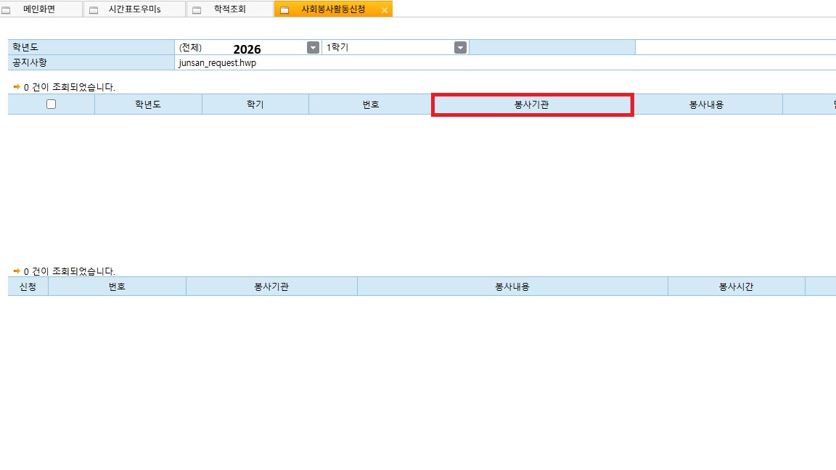Viewport: 836px width, 470px height.
Task: Click the 봉사시간 column header
Action: tap(736, 286)
